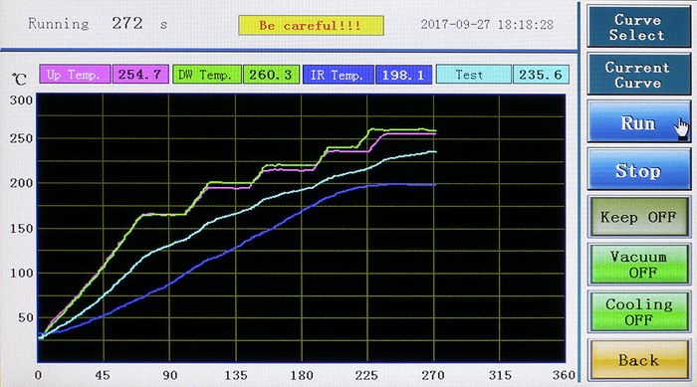Tap the yellow Be careful!!! warning banner

pos(311,25)
